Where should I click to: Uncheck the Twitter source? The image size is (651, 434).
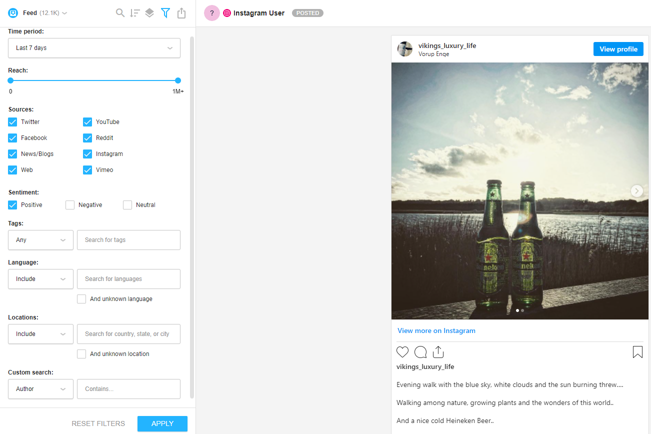tap(12, 122)
